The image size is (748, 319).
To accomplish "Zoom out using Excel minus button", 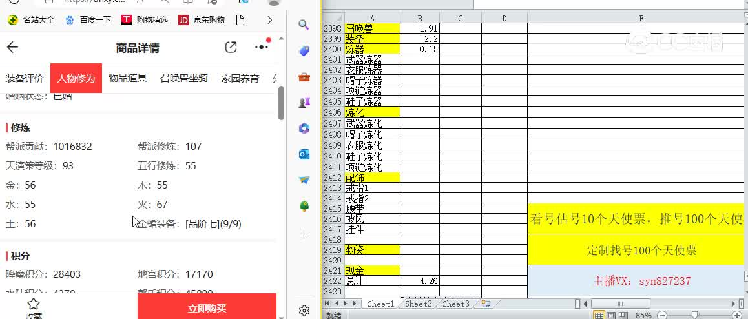I will coord(661,315).
